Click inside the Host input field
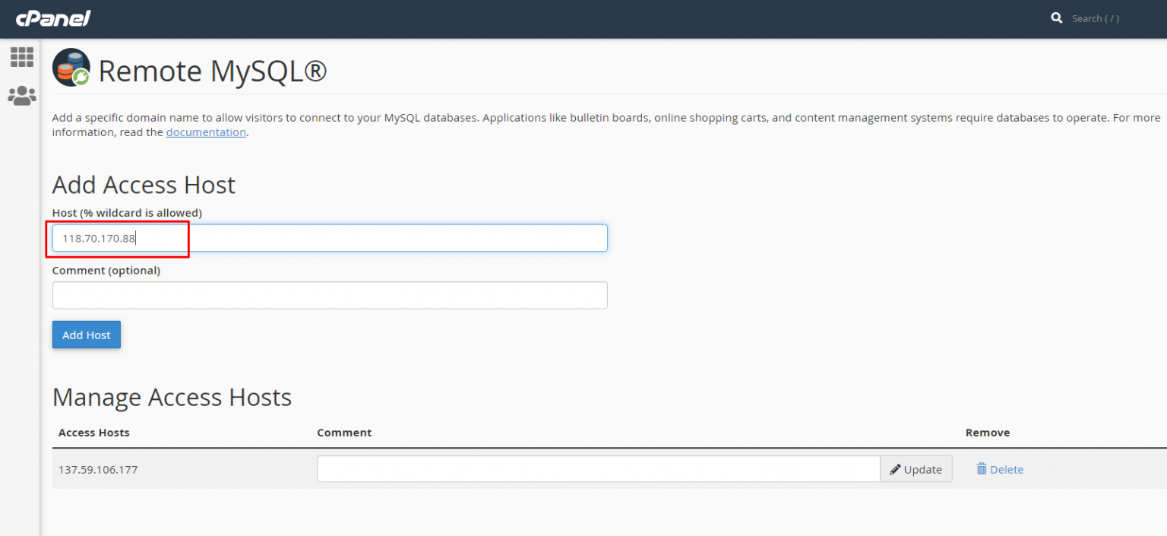 click(330, 238)
